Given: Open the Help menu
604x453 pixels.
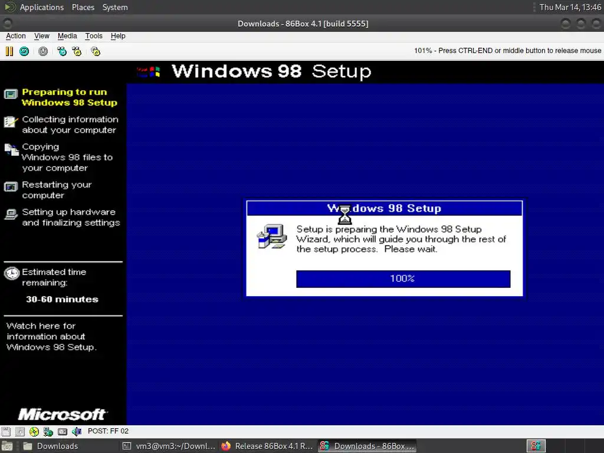Looking at the screenshot, I should tap(118, 36).
